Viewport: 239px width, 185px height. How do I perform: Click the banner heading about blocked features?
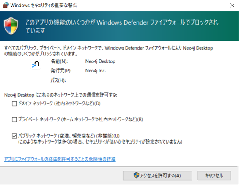point(122,26)
